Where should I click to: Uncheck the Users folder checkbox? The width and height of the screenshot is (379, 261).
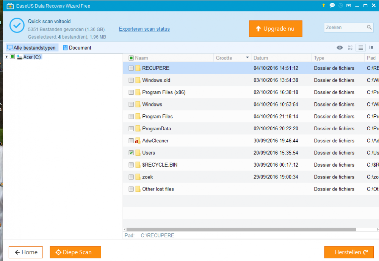pos(131,153)
